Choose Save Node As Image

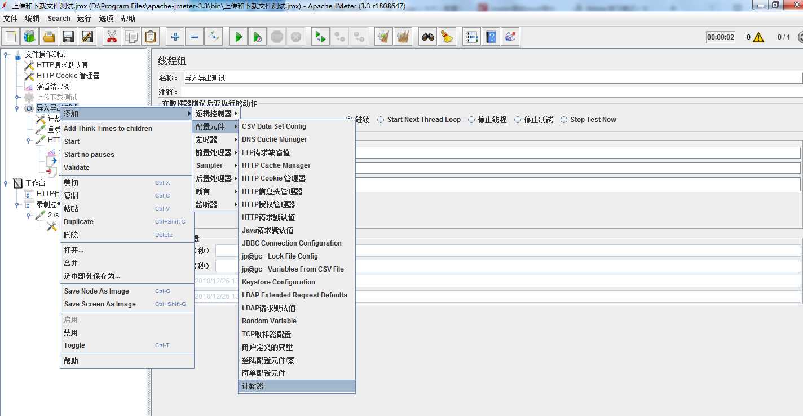click(x=127, y=291)
